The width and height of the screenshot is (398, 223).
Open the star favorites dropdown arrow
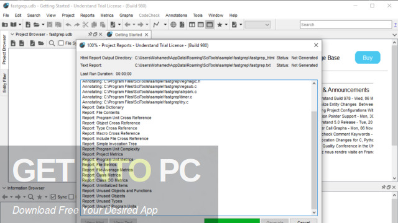click(x=226, y=25)
